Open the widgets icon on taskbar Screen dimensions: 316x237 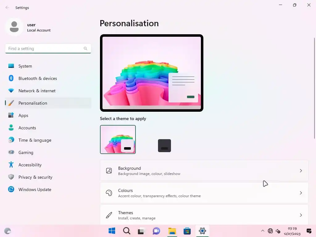8,231
